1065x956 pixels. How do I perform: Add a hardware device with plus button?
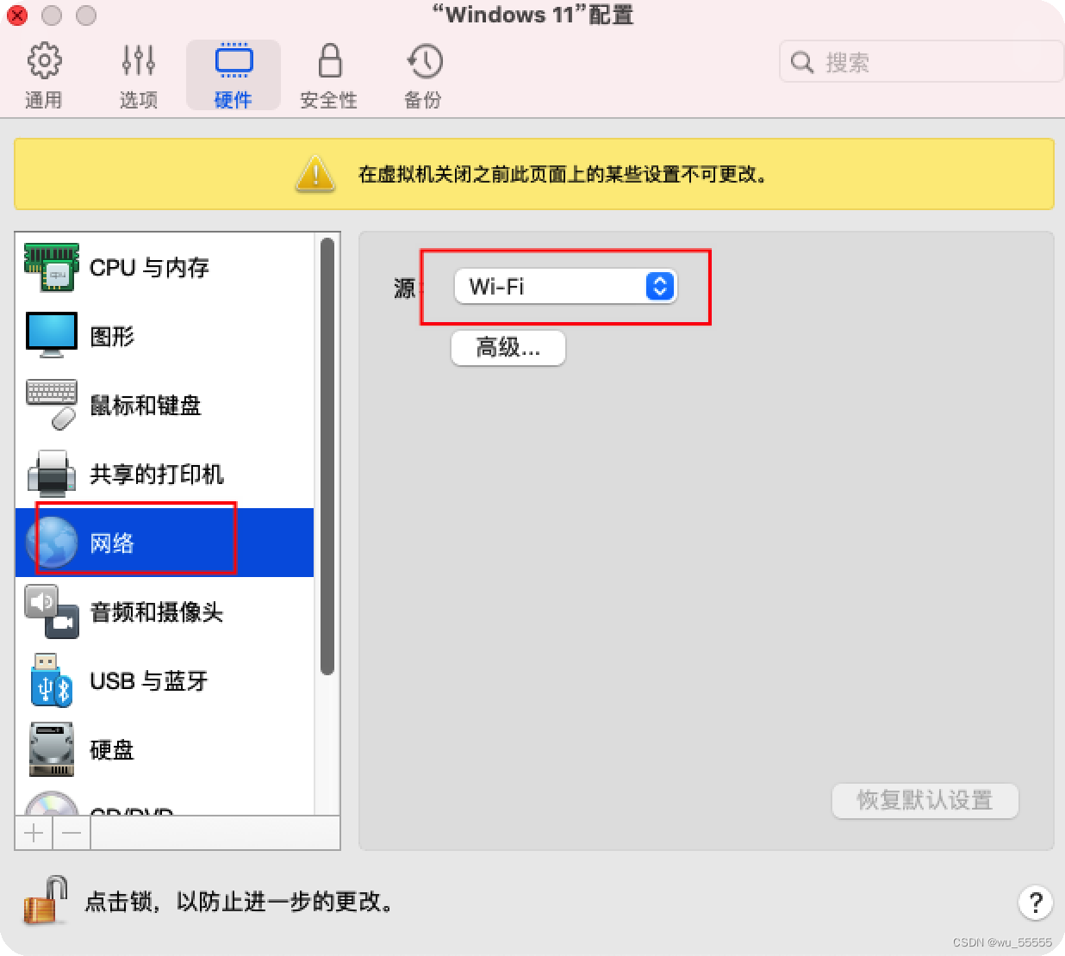[x=34, y=833]
